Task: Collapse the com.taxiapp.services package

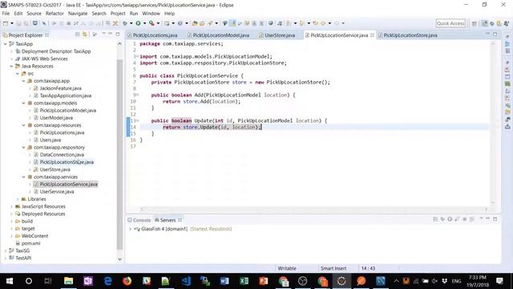Action: click(23, 177)
